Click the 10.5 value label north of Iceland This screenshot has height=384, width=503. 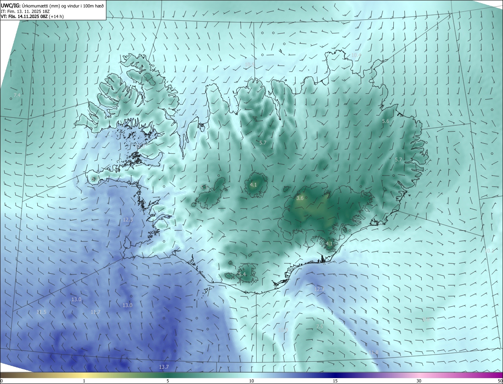pos(250,64)
